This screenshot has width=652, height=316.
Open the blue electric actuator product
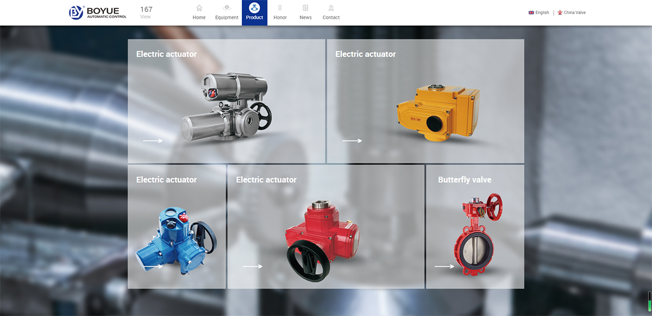[174, 239]
